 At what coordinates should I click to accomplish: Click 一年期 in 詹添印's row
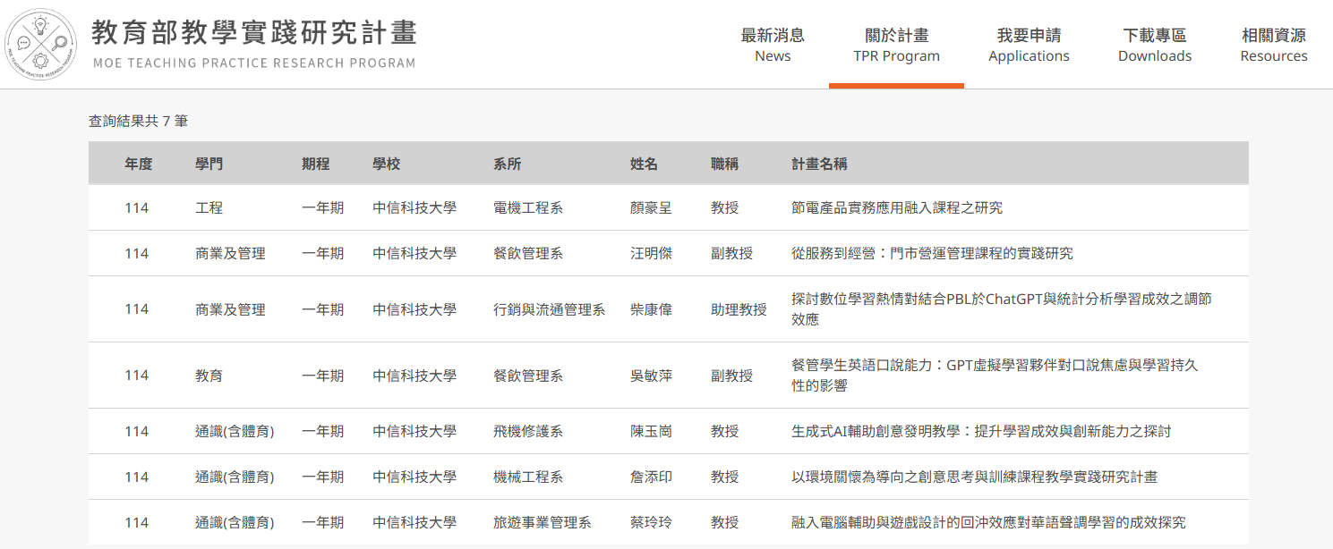pos(322,477)
